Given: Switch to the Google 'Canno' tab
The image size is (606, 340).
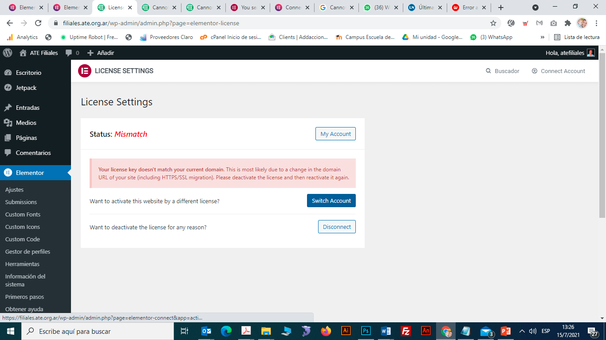Looking at the screenshot, I should [336, 8].
